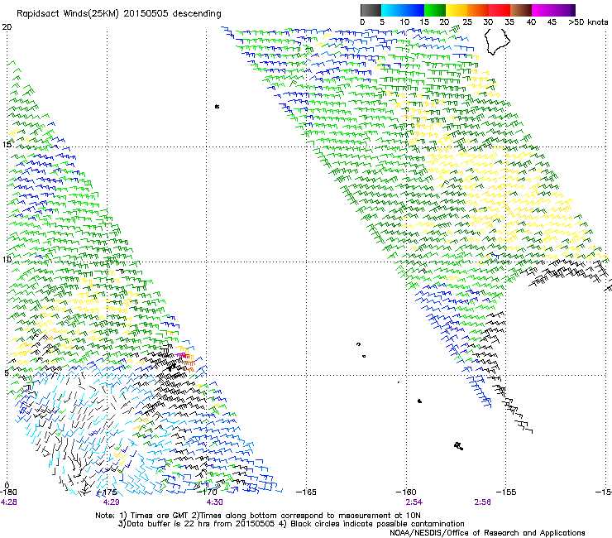
Task: Click the Hawaii Big Island outline
Action: click(497, 41)
